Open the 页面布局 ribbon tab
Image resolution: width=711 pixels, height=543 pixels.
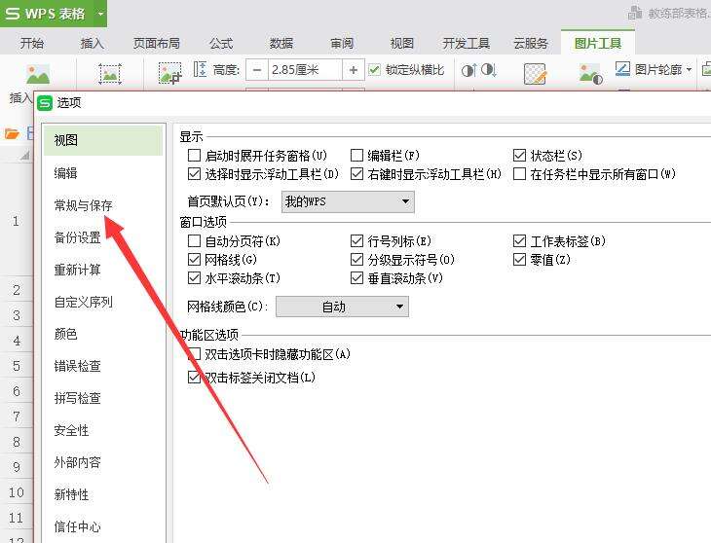click(157, 44)
